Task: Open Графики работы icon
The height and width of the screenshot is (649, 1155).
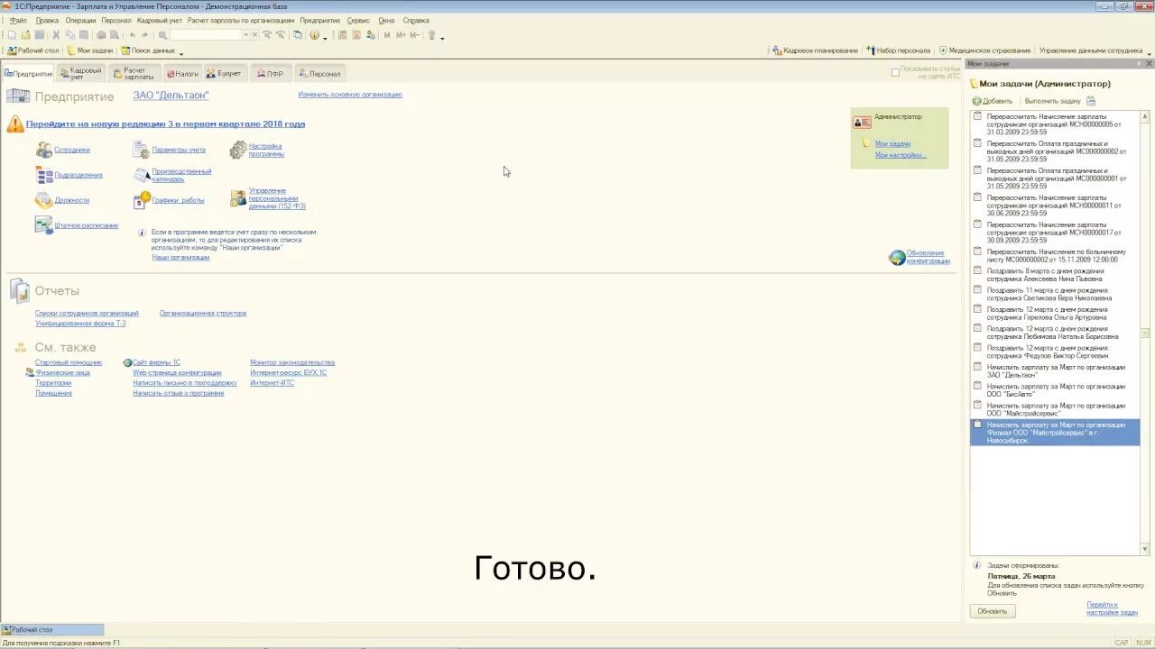Action: [141, 200]
